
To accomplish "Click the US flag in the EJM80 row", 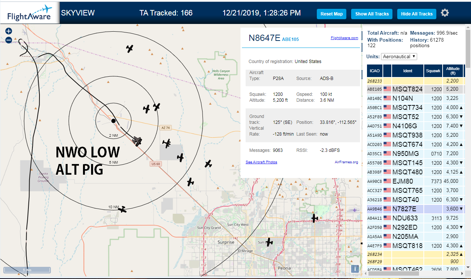I will point(387,181).
